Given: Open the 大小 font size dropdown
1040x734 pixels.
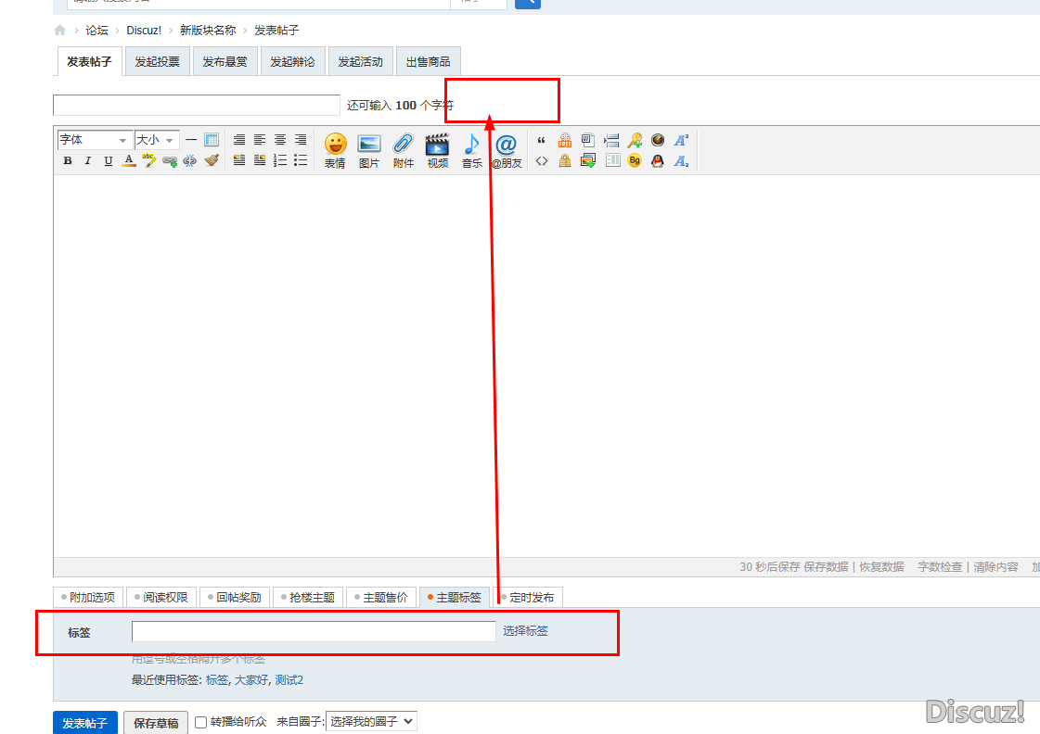Looking at the screenshot, I should 156,140.
